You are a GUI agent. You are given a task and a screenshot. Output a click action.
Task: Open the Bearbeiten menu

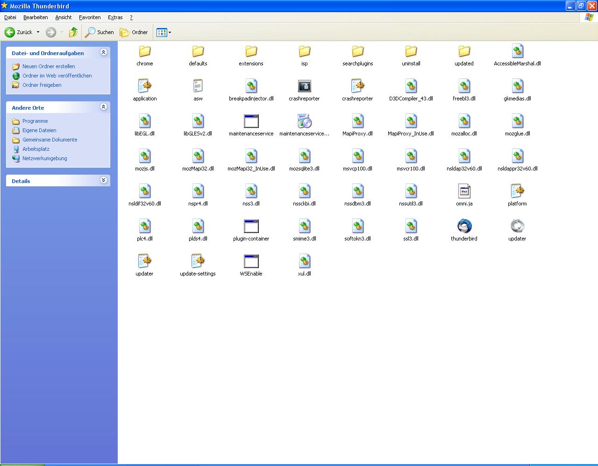click(x=36, y=17)
